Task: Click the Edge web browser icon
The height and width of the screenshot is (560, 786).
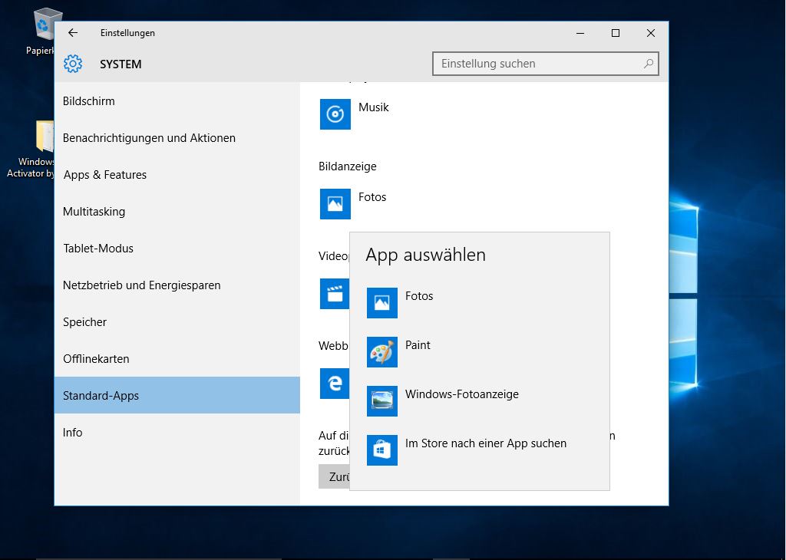Action: 335,384
